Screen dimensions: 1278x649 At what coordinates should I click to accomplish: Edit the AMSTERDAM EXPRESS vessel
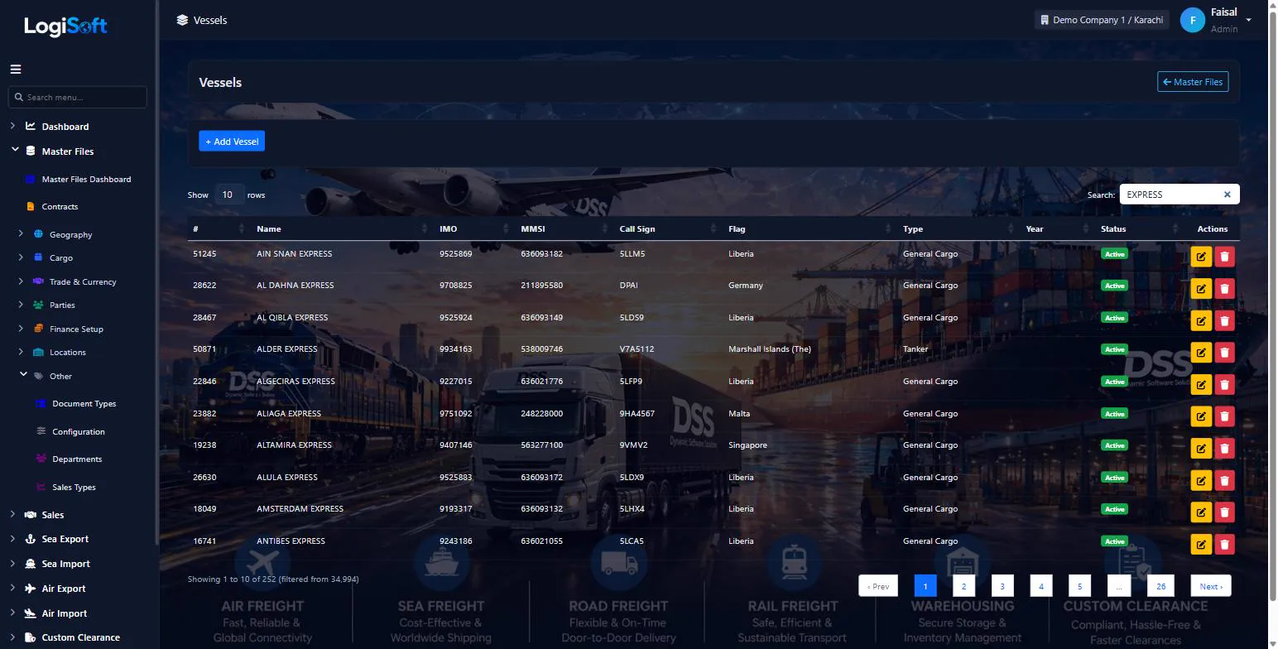(x=1200, y=512)
